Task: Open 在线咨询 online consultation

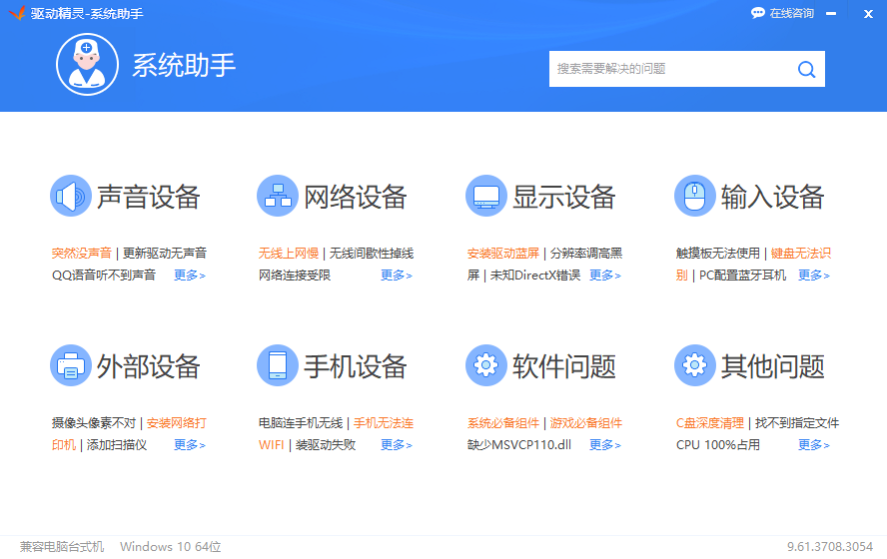Action: (x=782, y=13)
